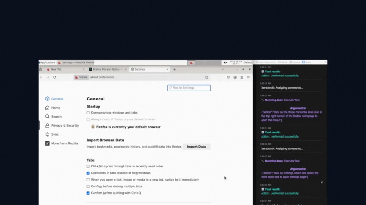Close the New Tab tab
This screenshot has width=366, height=205.
(x=84, y=69)
